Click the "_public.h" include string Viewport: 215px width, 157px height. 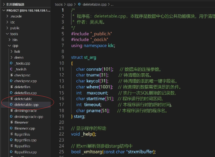point(101,34)
